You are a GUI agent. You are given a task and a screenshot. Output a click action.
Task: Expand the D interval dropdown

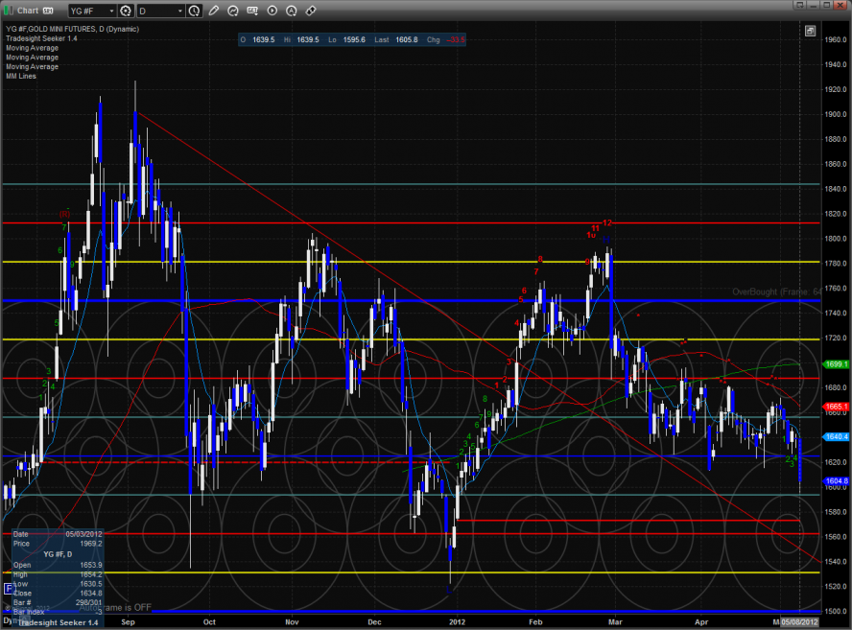point(159,11)
